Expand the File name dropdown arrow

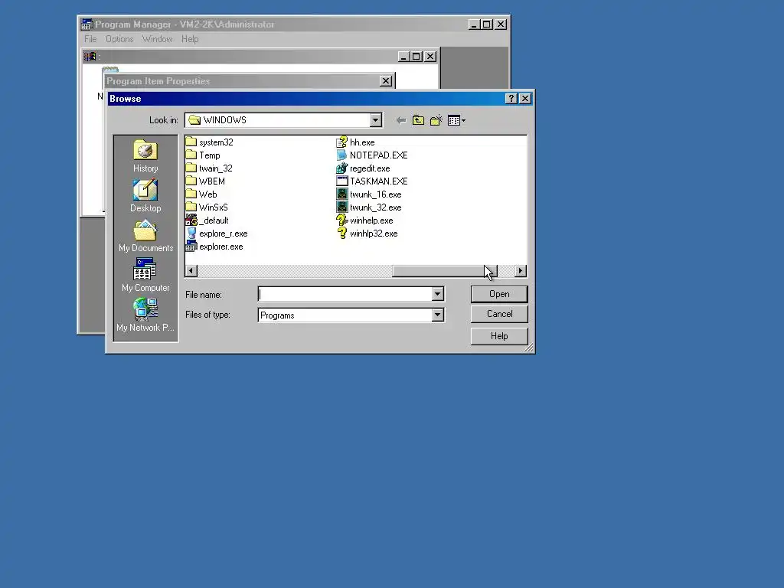[x=437, y=294]
